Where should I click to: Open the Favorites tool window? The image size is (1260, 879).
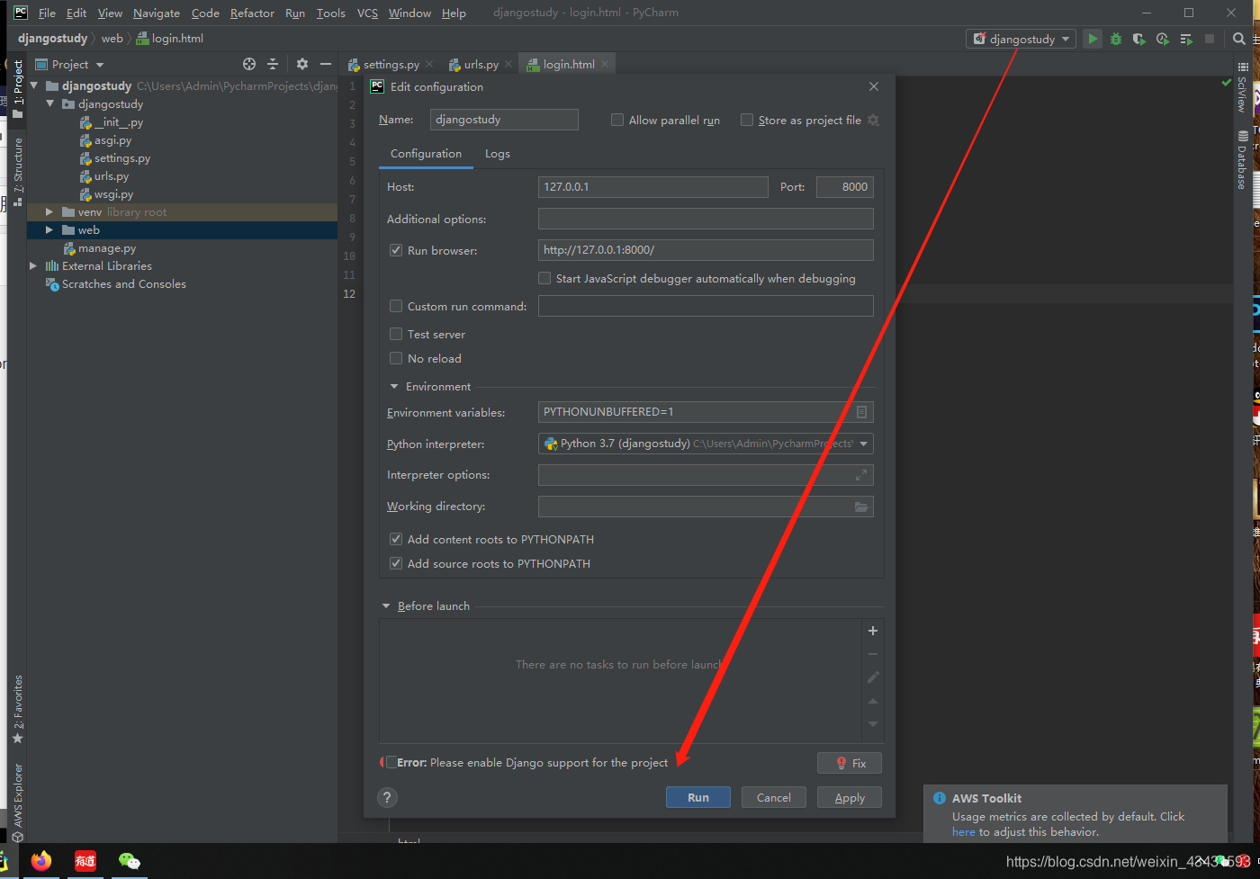coord(17,709)
